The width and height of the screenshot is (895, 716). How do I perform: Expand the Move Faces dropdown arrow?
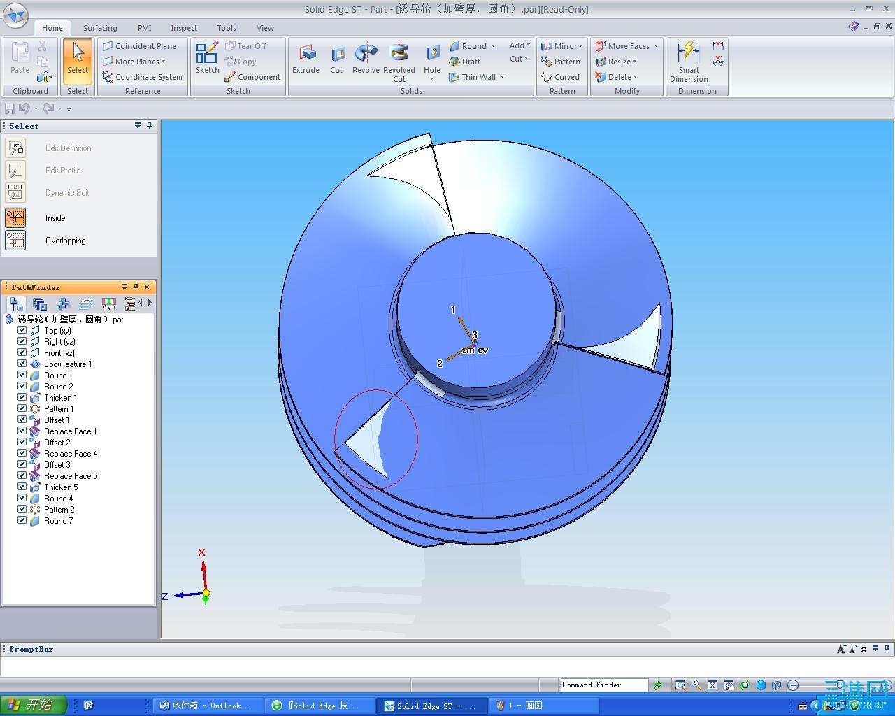coord(656,46)
